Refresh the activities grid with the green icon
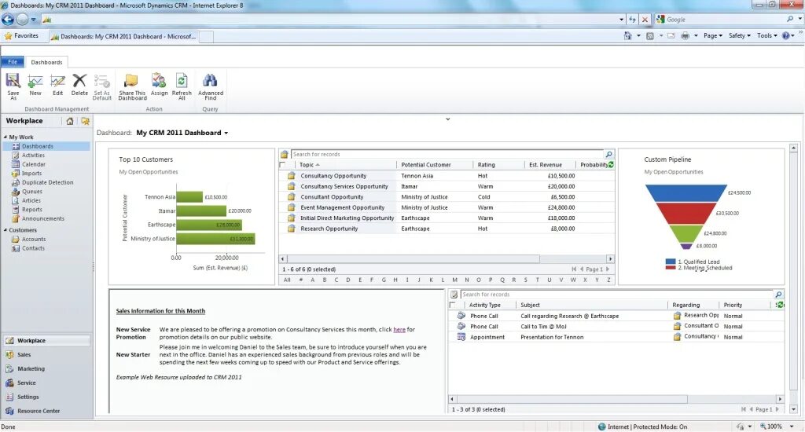 click(781, 305)
